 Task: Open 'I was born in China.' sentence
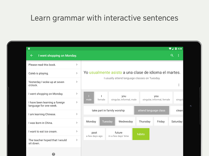click(53, 123)
